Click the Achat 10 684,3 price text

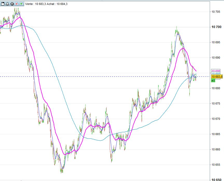tap(57, 4)
